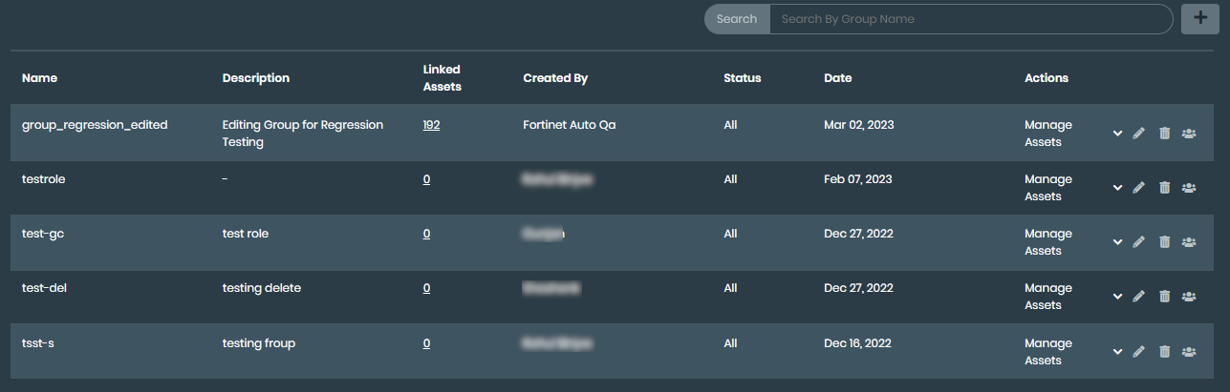The width and height of the screenshot is (1230, 392).
Task: Expand the group_regression_edited row chevron
Action: [x=1117, y=134]
